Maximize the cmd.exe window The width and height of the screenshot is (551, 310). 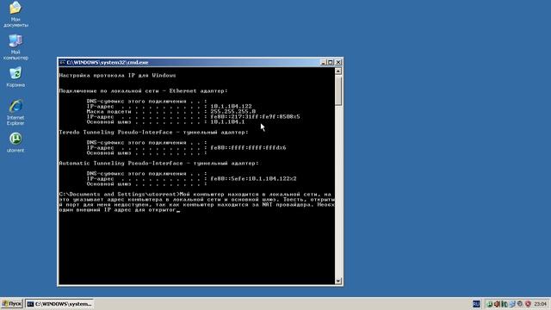point(331,62)
